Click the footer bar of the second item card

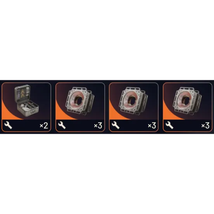80,126
